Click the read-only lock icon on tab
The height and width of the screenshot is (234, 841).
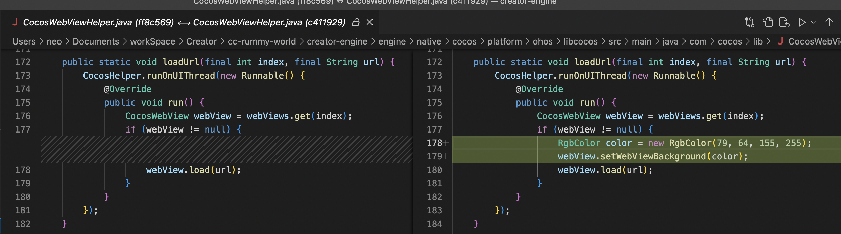356,22
